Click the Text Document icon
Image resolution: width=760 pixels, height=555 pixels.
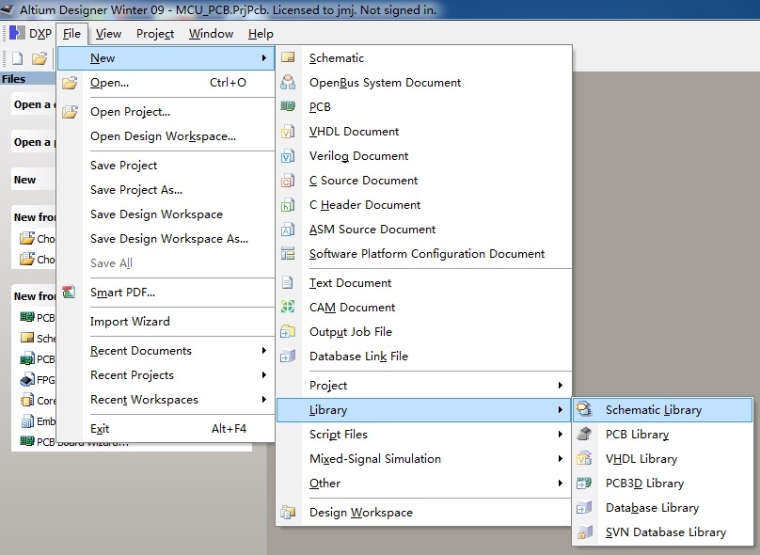(288, 282)
